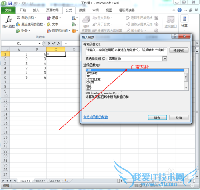This screenshot has height=190, width=200.
Task: Click the 确定 OK button
Action: click(x=157, y=118)
